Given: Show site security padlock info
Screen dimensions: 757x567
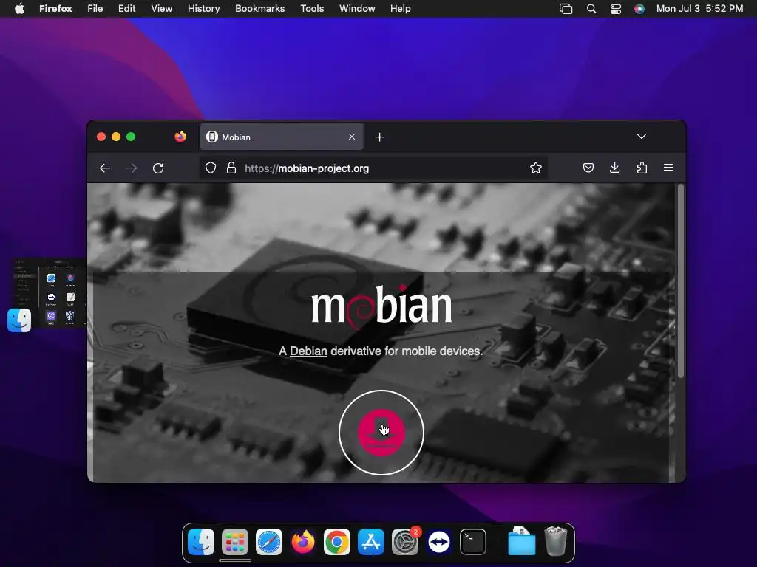Looking at the screenshot, I should 231,168.
